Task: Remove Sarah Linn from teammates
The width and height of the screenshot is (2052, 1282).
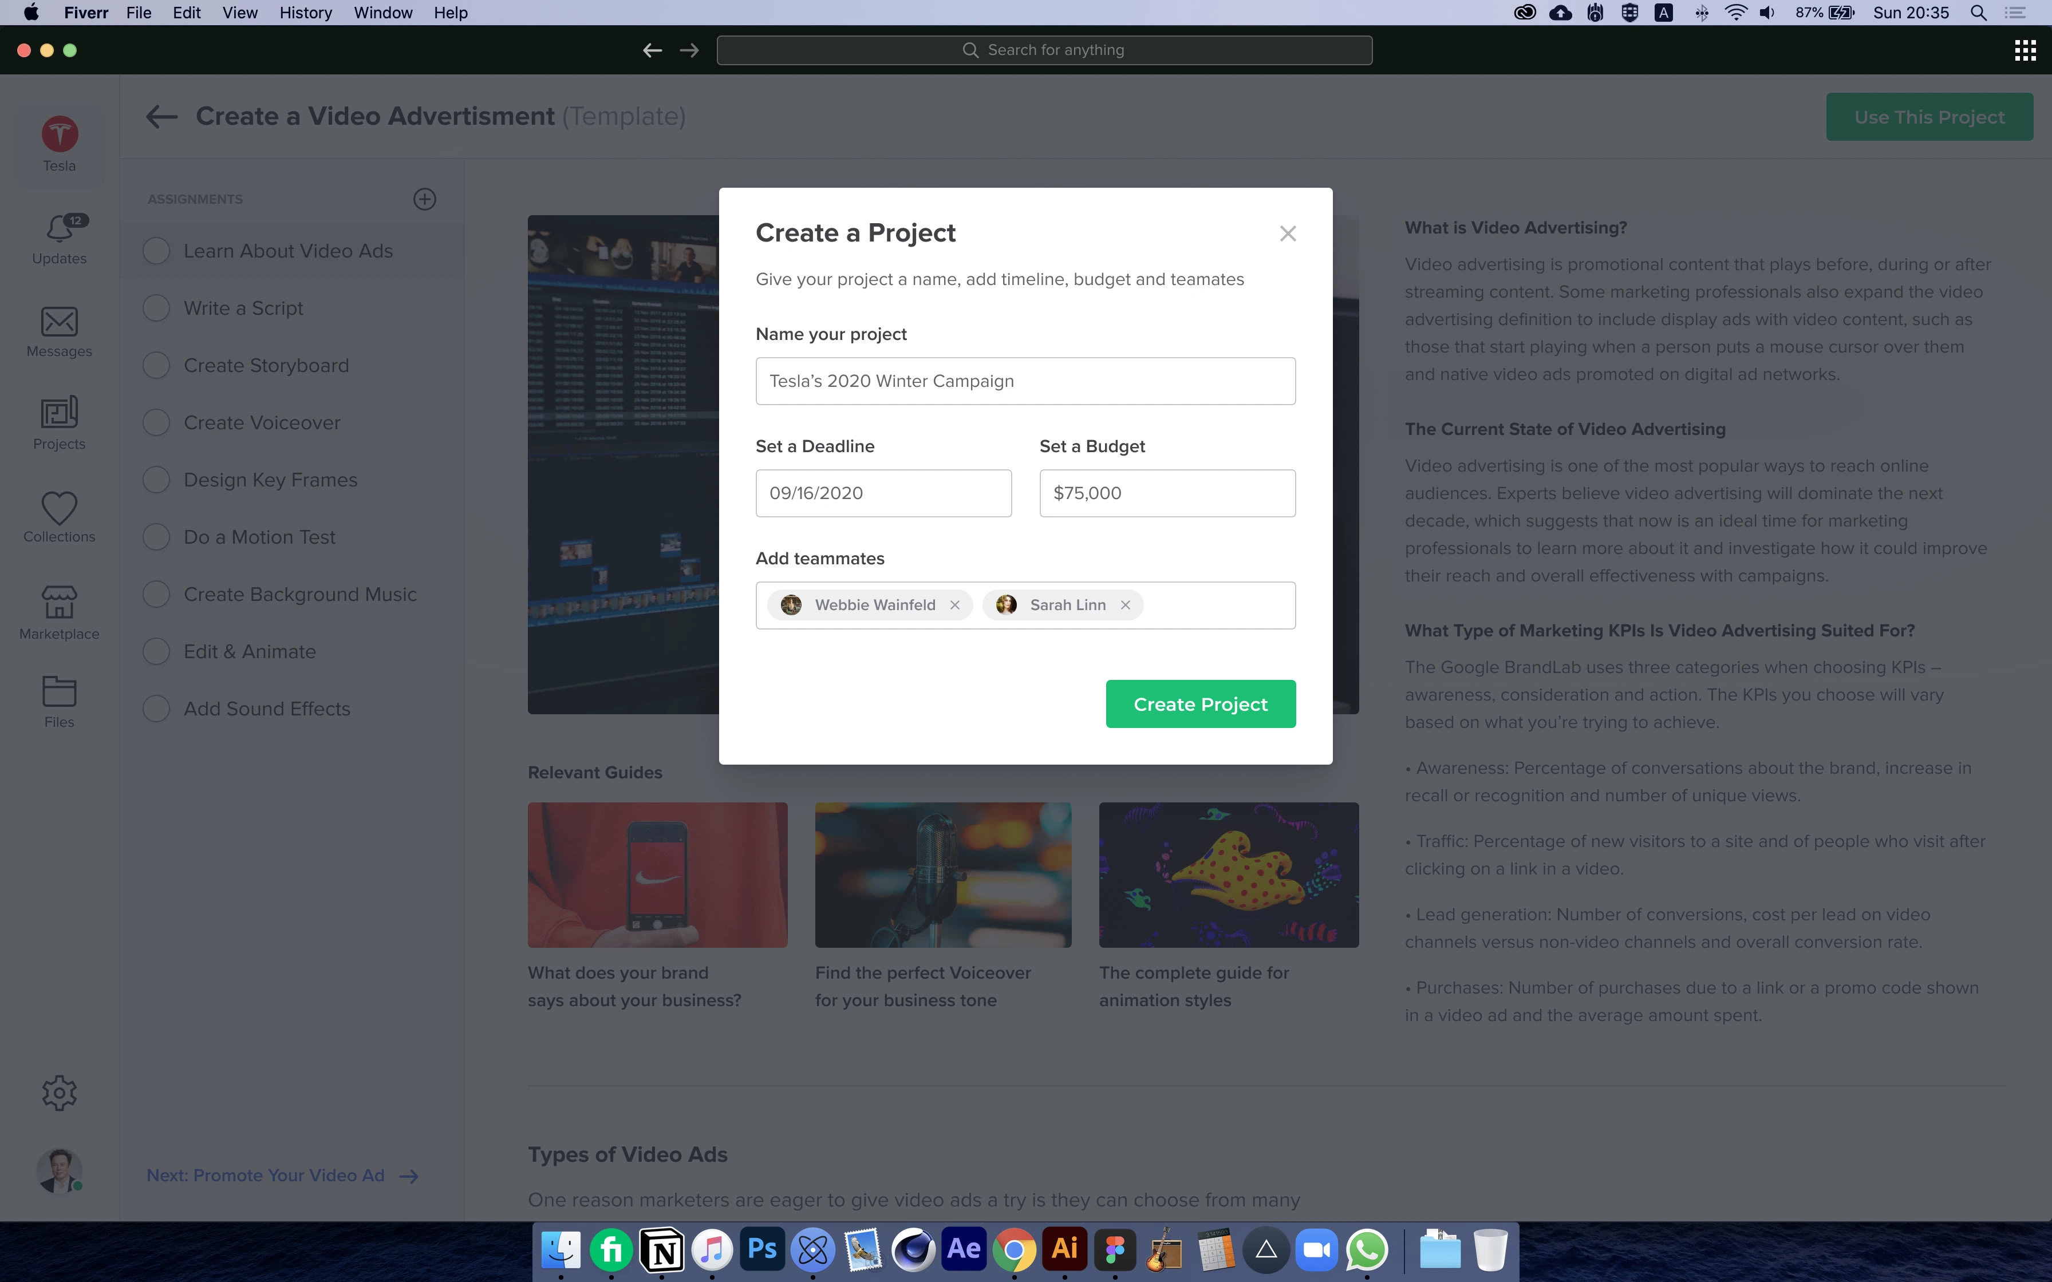Action: 1126,604
